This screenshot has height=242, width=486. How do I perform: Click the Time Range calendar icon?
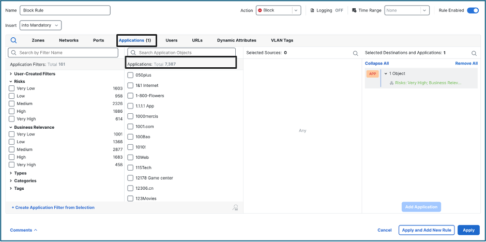click(354, 10)
